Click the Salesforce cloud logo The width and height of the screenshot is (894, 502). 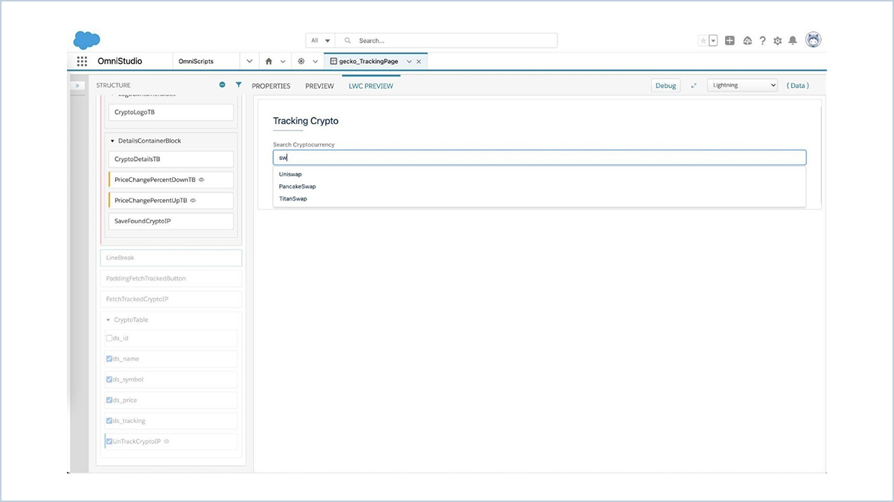tap(86, 39)
